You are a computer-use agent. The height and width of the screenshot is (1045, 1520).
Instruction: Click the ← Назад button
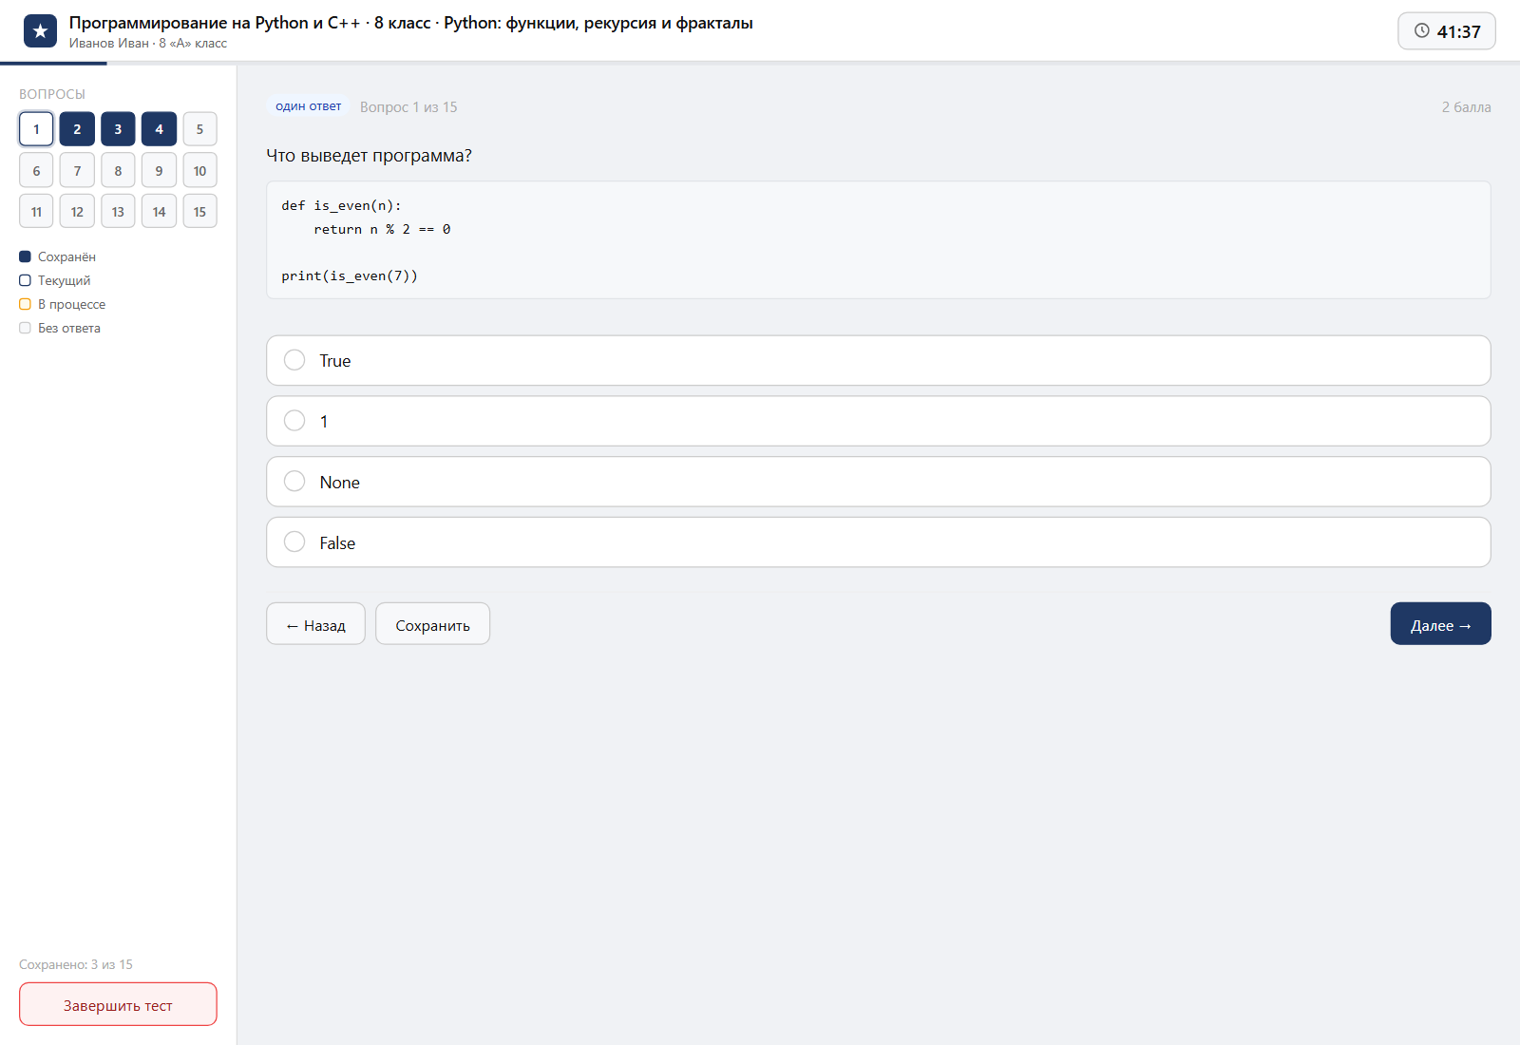tap(315, 624)
